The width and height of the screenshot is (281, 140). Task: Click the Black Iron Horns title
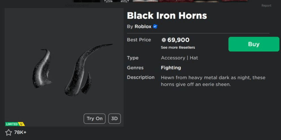(x=167, y=16)
